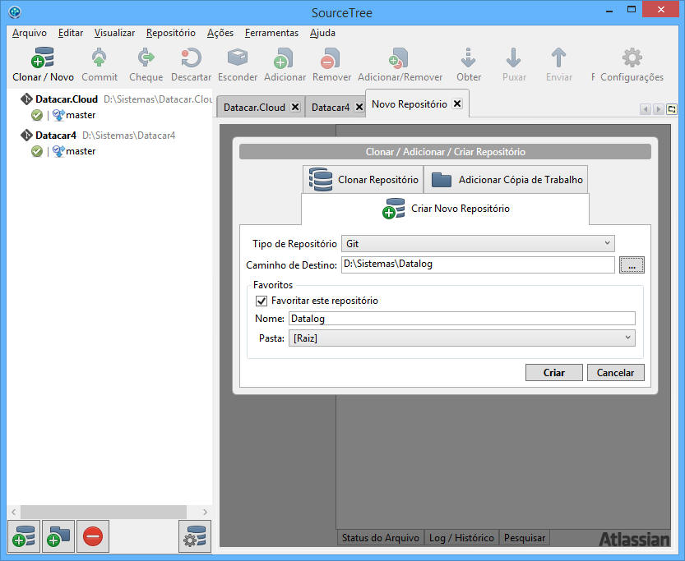Switch to Status do Arquivo tab
Screen dimensions: 685x561
pyautogui.click(x=380, y=538)
